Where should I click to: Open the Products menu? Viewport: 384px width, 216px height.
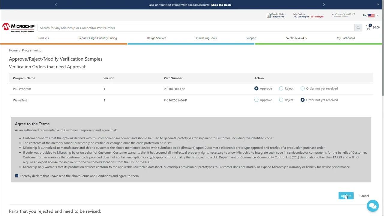click(x=43, y=38)
